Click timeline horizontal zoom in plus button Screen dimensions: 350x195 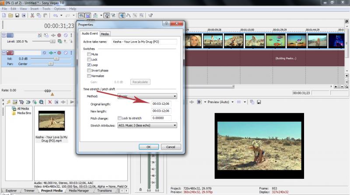(336, 86)
